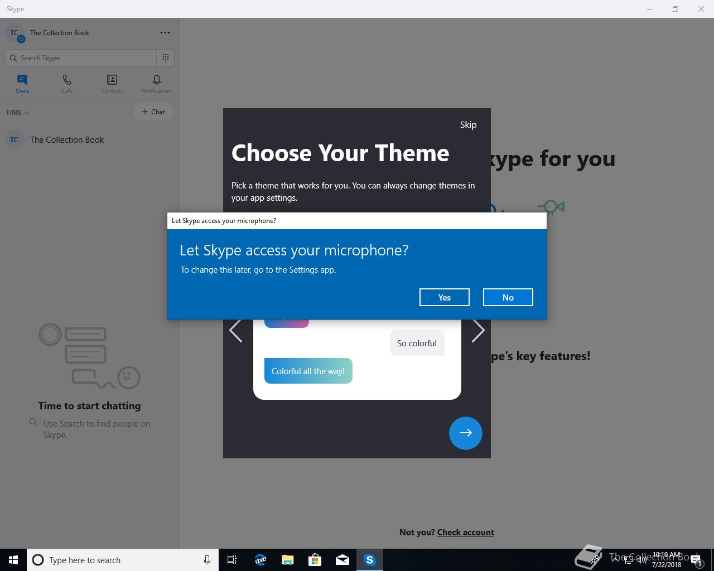
Task: Close the Skype window
Action: tap(701, 9)
